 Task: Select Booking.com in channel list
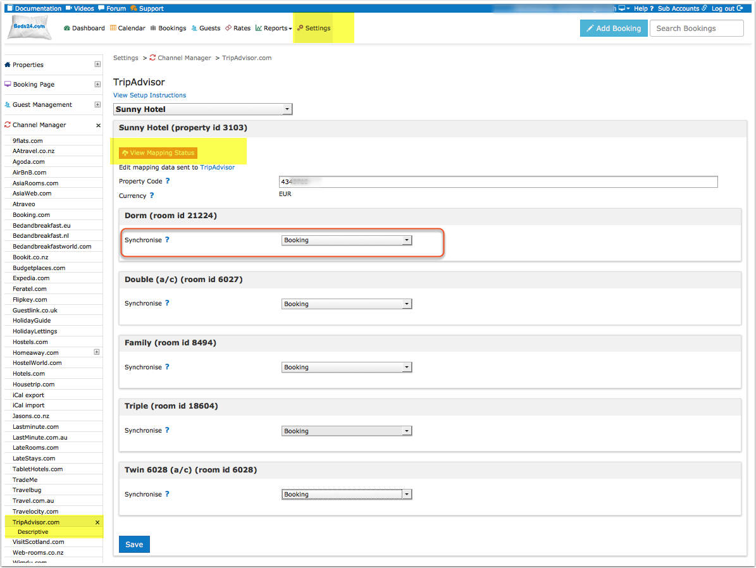[32, 215]
